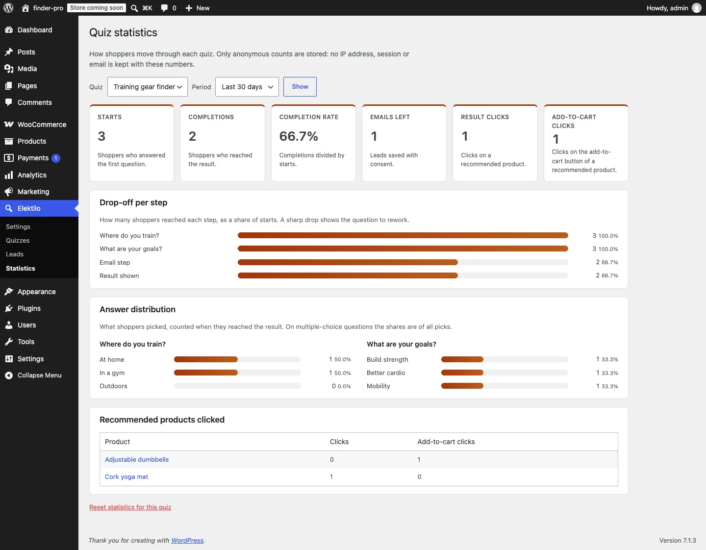Viewport: 706px width, 550px height.
Task: Open the Elektilo Settings submenu item
Action: coord(18,227)
